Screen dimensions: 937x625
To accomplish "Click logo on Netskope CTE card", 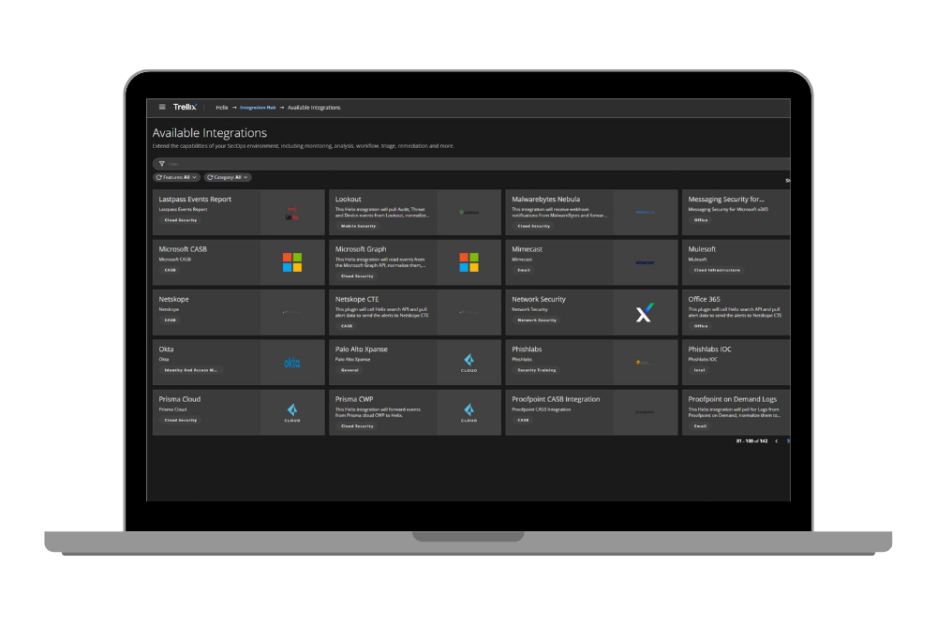I will pyautogui.click(x=468, y=313).
